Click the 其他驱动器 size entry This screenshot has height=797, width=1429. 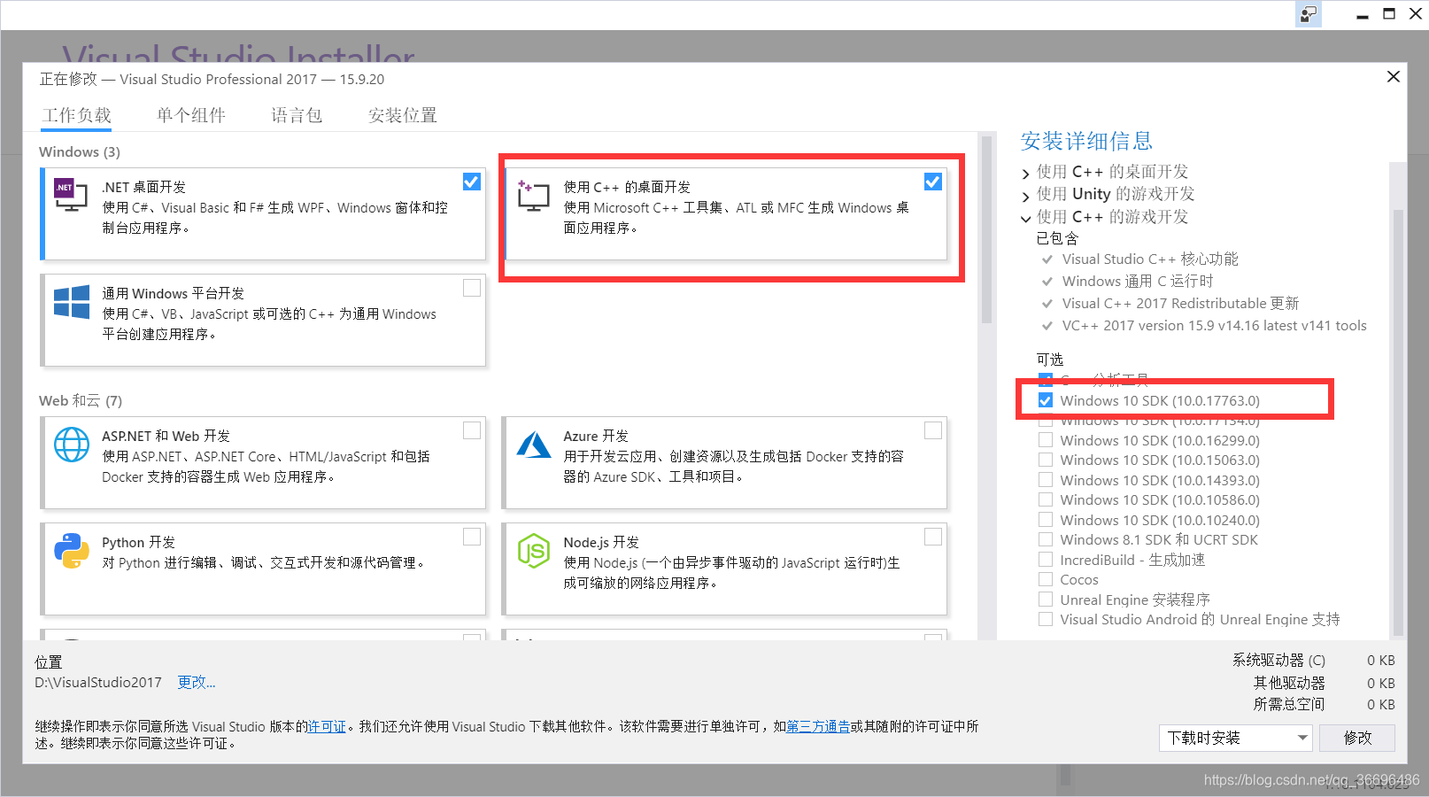1324,683
